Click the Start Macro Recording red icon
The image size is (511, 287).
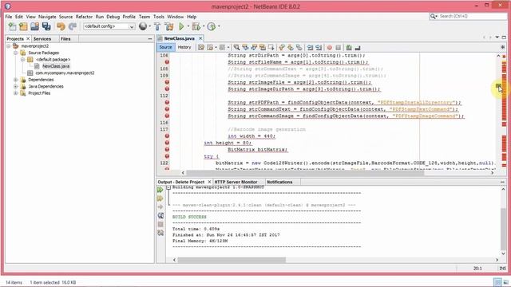[330, 48]
